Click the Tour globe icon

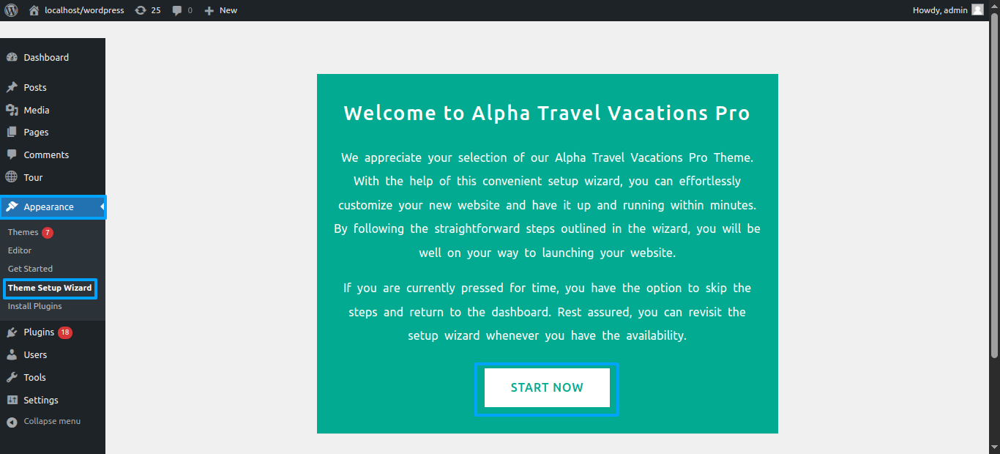(x=12, y=177)
